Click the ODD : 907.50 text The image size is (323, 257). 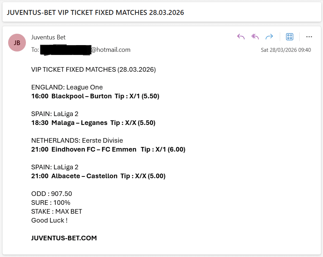pos(52,194)
